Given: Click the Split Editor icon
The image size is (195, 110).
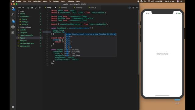Looking at the screenshot, I should point(133,8).
